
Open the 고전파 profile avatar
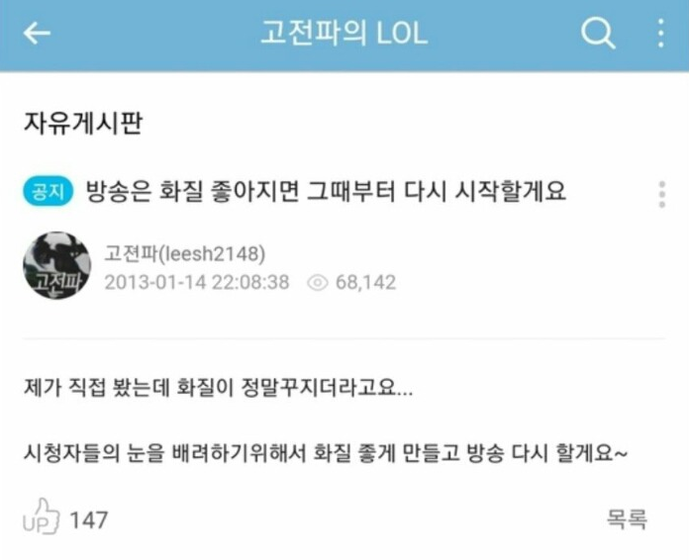[x=56, y=266]
